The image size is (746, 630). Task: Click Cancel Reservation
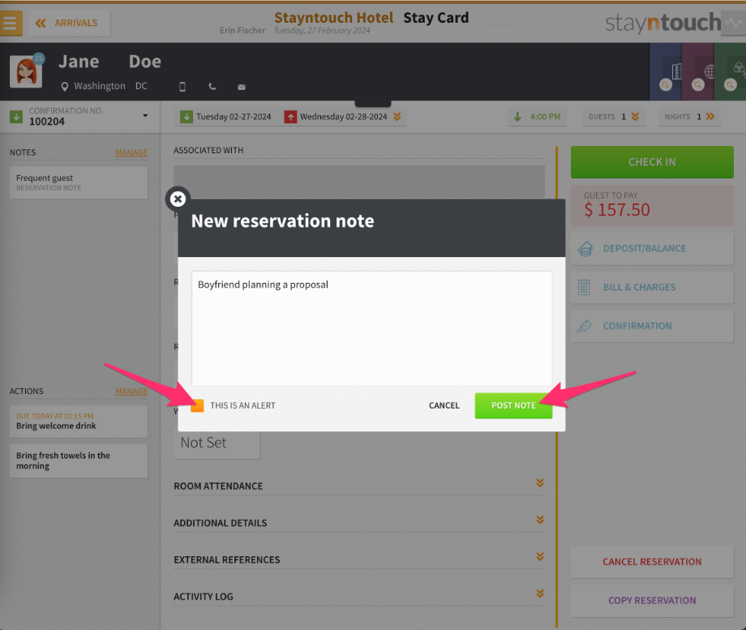click(652, 562)
